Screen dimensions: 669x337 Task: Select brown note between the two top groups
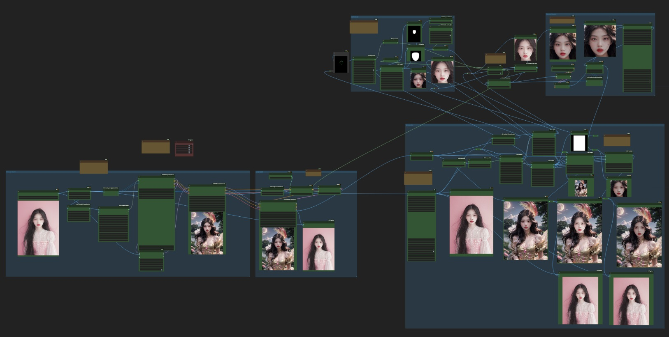tap(495, 58)
